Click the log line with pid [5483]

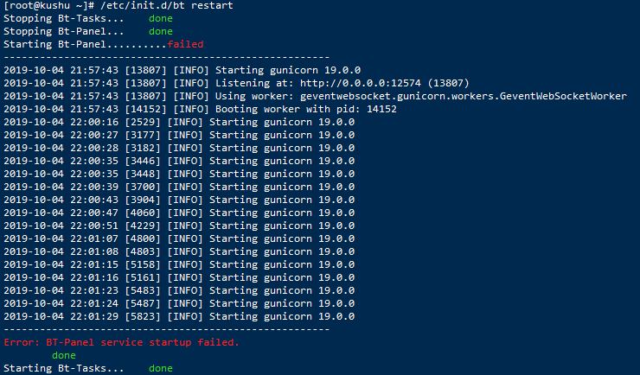pyautogui.click(x=179, y=290)
